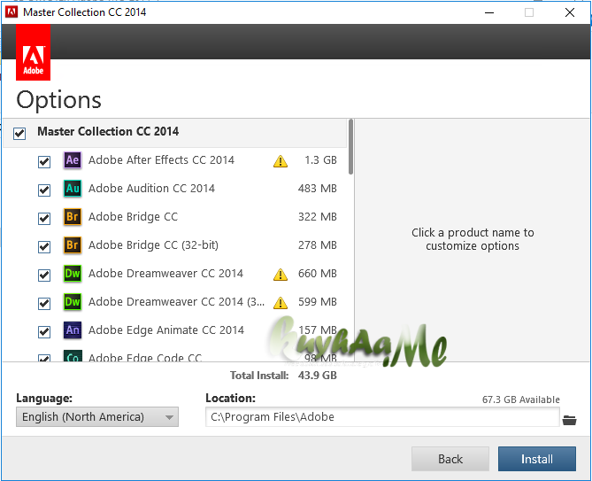Select Adobe After Effects CC 2014 name
This screenshot has height=481, width=592.
(161, 159)
